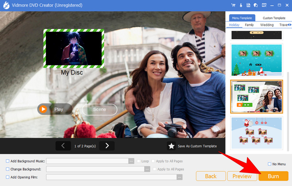This screenshot has height=186, width=292.
Task: Switch to the Custom Template tab
Action: (x=274, y=18)
